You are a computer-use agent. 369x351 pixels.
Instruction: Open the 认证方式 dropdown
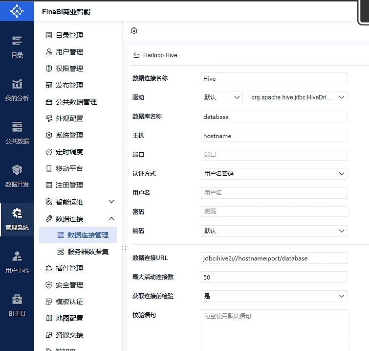coord(274,174)
